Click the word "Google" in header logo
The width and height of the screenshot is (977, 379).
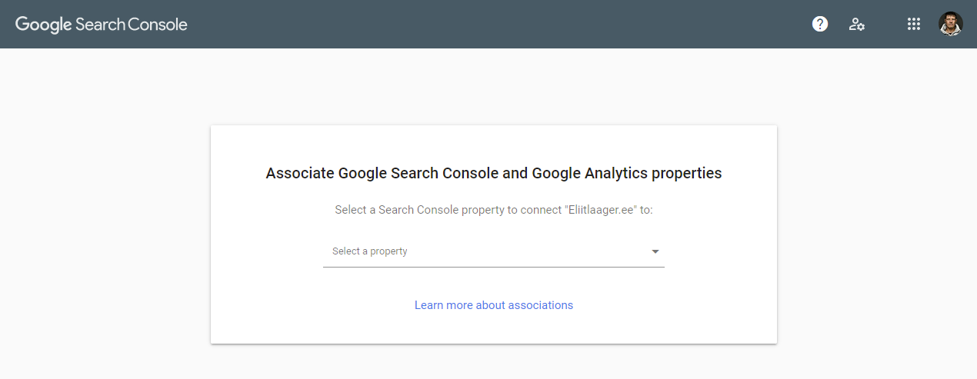[x=44, y=24]
